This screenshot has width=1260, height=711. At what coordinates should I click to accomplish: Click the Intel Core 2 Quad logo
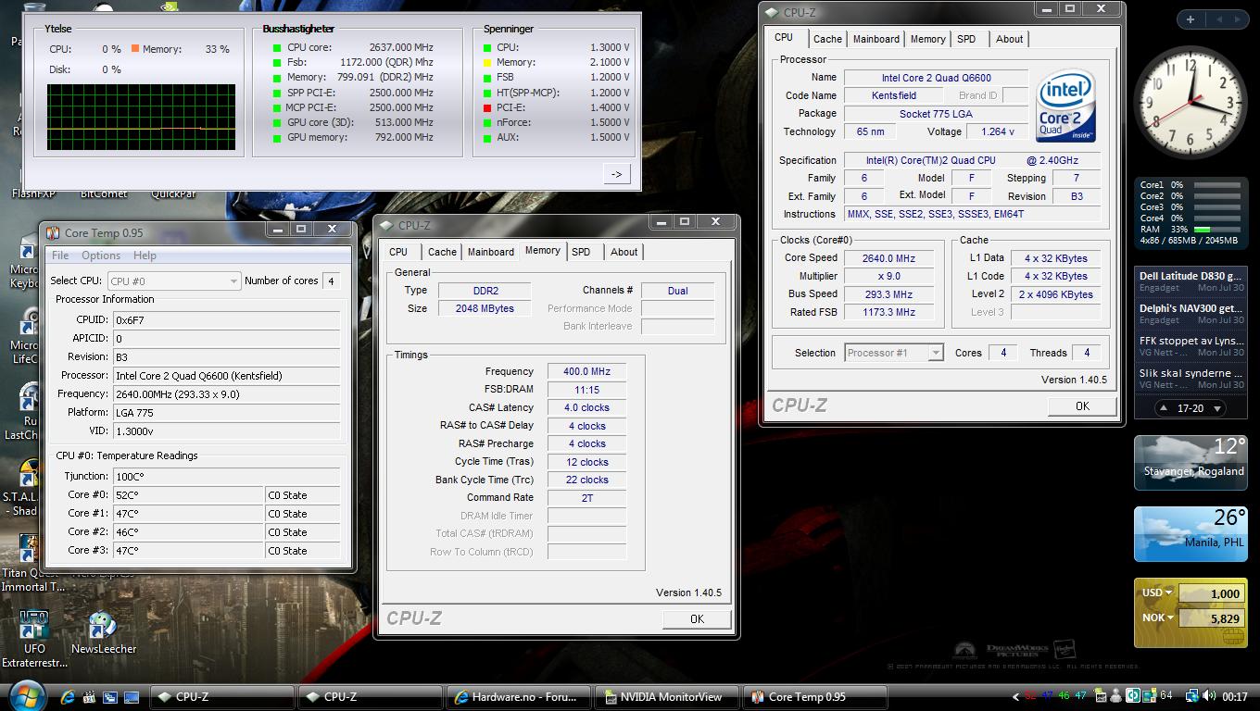pos(1066,106)
